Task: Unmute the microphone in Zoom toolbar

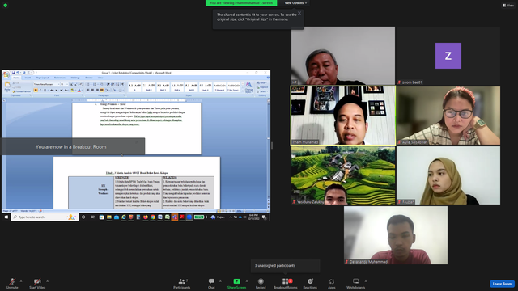Action: coord(12,283)
